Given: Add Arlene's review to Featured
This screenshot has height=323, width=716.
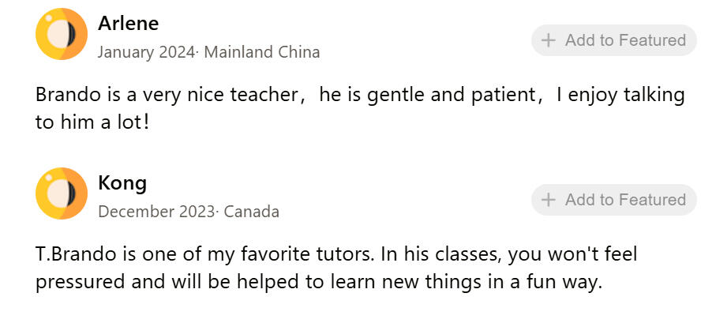Looking at the screenshot, I should pyautogui.click(x=614, y=40).
